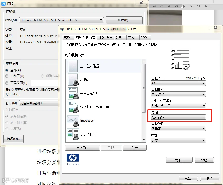
Task: Select 全部(A) page range option
Action: (7, 70)
